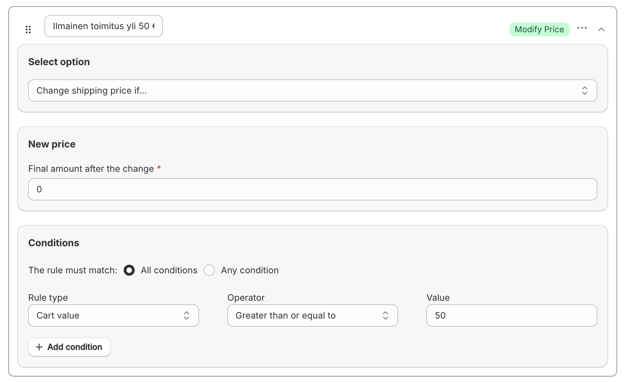The height and width of the screenshot is (382, 624).
Task: Click the Value field containing 50
Action: (x=511, y=315)
